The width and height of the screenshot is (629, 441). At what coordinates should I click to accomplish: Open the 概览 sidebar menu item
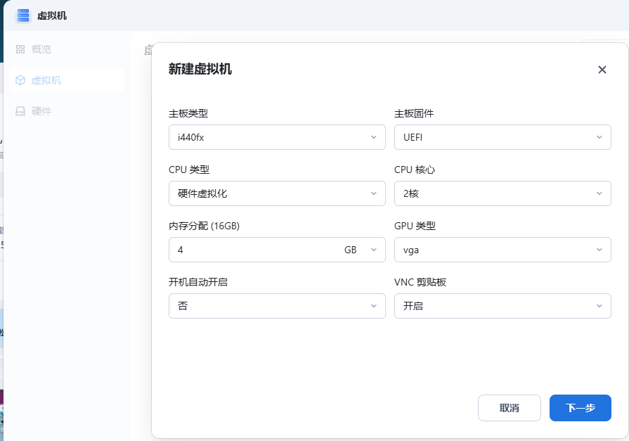[x=41, y=49]
